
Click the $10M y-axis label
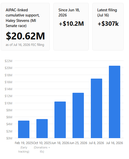[9, 103]
